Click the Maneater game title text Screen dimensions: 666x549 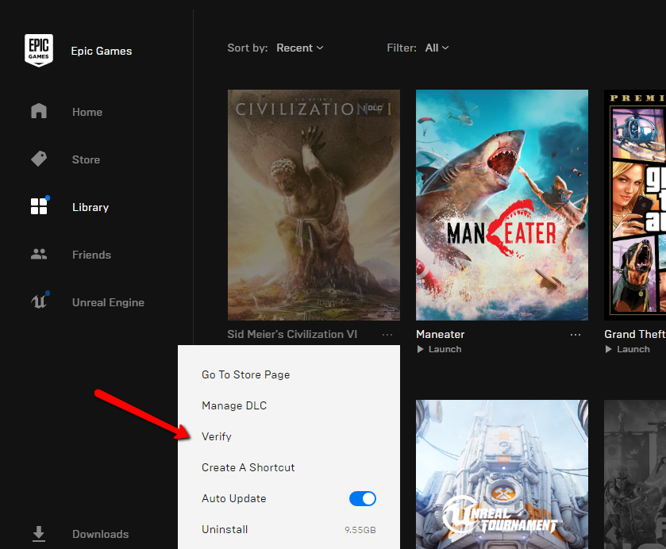[440, 334]
